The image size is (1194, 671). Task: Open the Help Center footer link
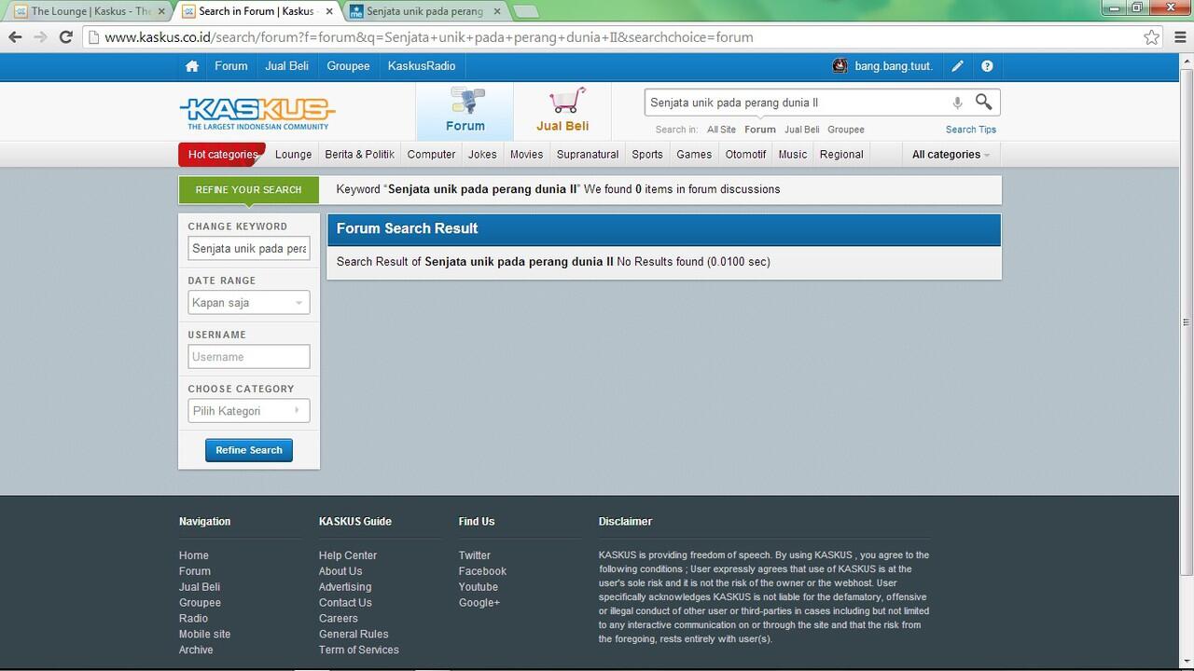[x=348, y=555]
